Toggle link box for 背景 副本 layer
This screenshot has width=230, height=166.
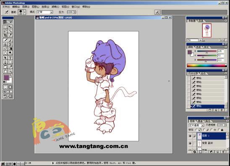194,143
